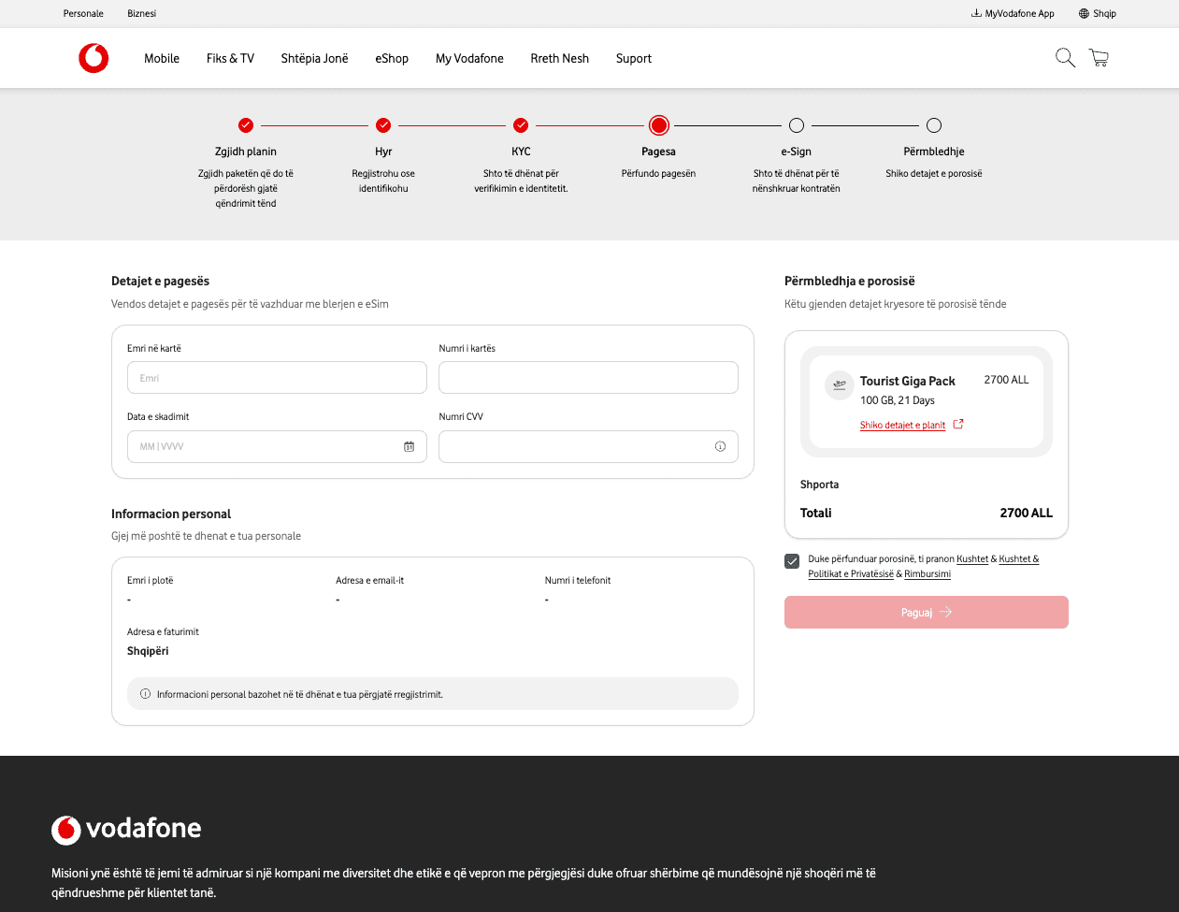1179x912 pixels.
Task: Click the completed KYC step marker
Action: [521, 125]
